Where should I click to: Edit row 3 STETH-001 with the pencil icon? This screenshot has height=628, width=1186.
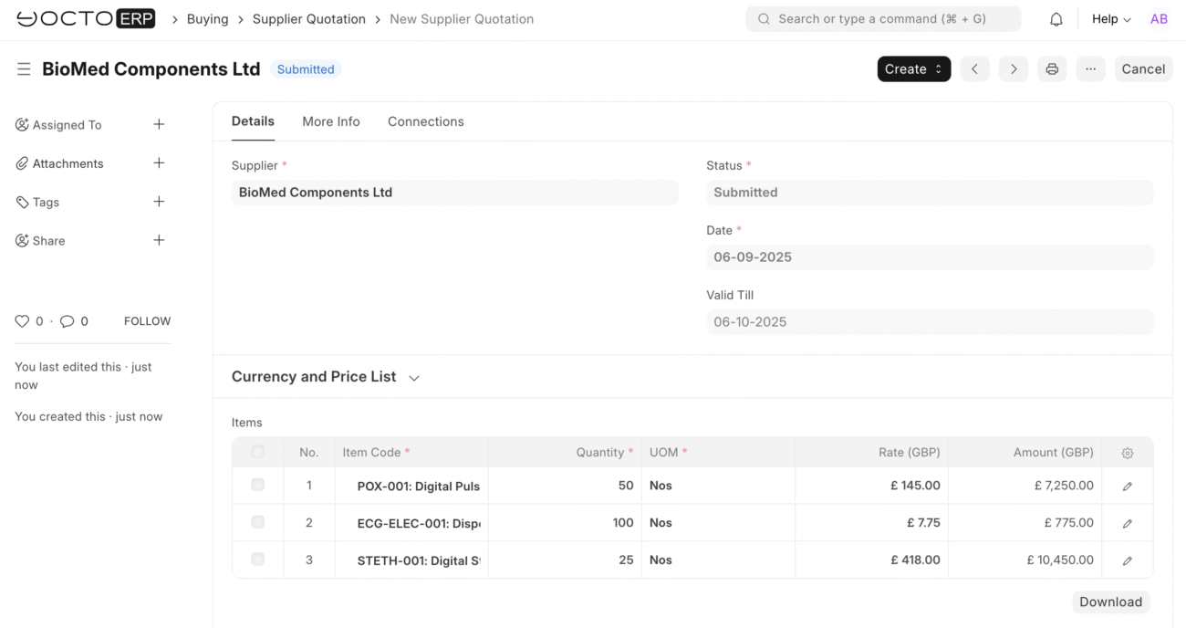(1128, 560)
